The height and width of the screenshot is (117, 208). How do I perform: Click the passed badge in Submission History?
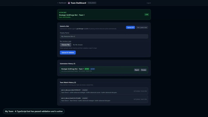pos(92,69)
